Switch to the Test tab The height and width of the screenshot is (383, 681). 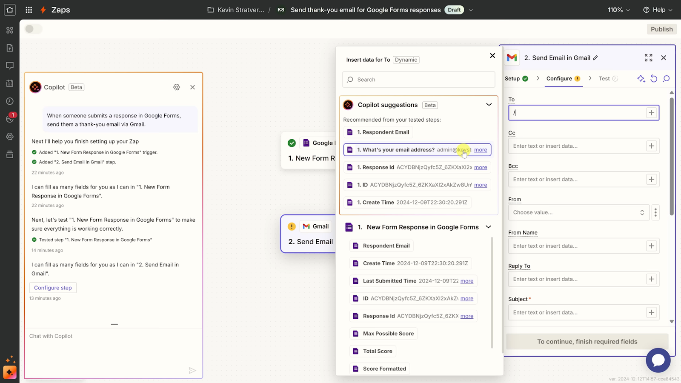click(608, 78)
